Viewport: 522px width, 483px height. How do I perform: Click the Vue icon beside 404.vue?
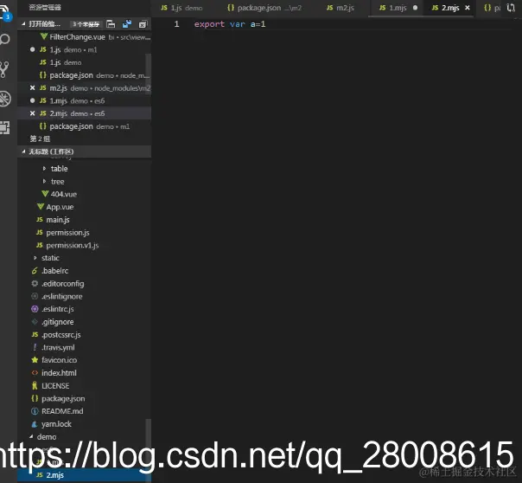pos(45,194)
